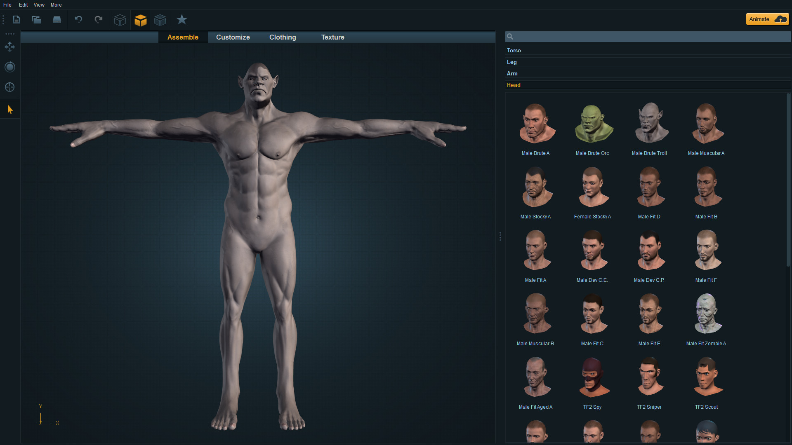Open favorites via the star icon
This screenshot has width=792, height=445.
tap(181, 19)
